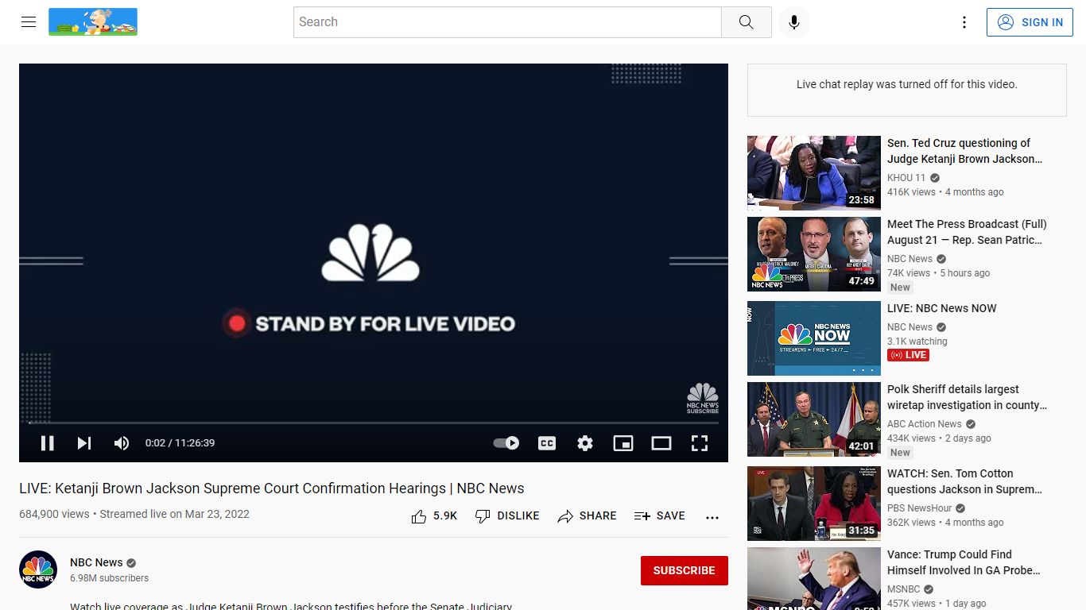The width and height of the screenshot is (1086, 610).
Task: Pause the video playback
Action: (x=47, y=443)
